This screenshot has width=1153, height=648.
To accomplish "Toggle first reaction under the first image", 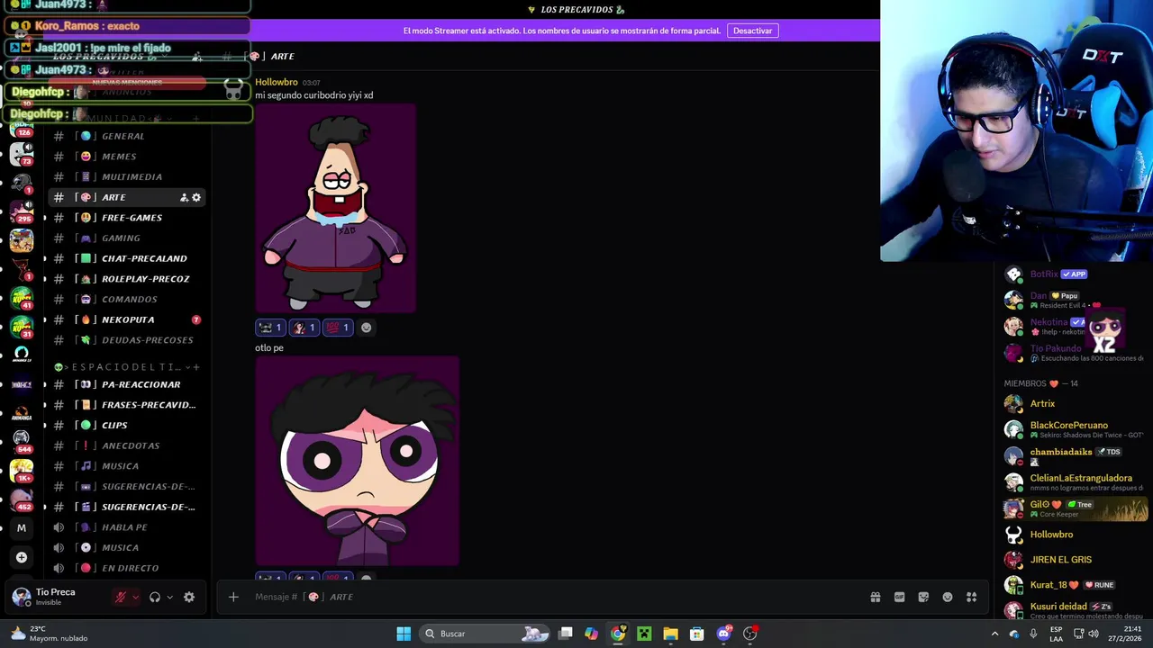I will pos(270,328).
